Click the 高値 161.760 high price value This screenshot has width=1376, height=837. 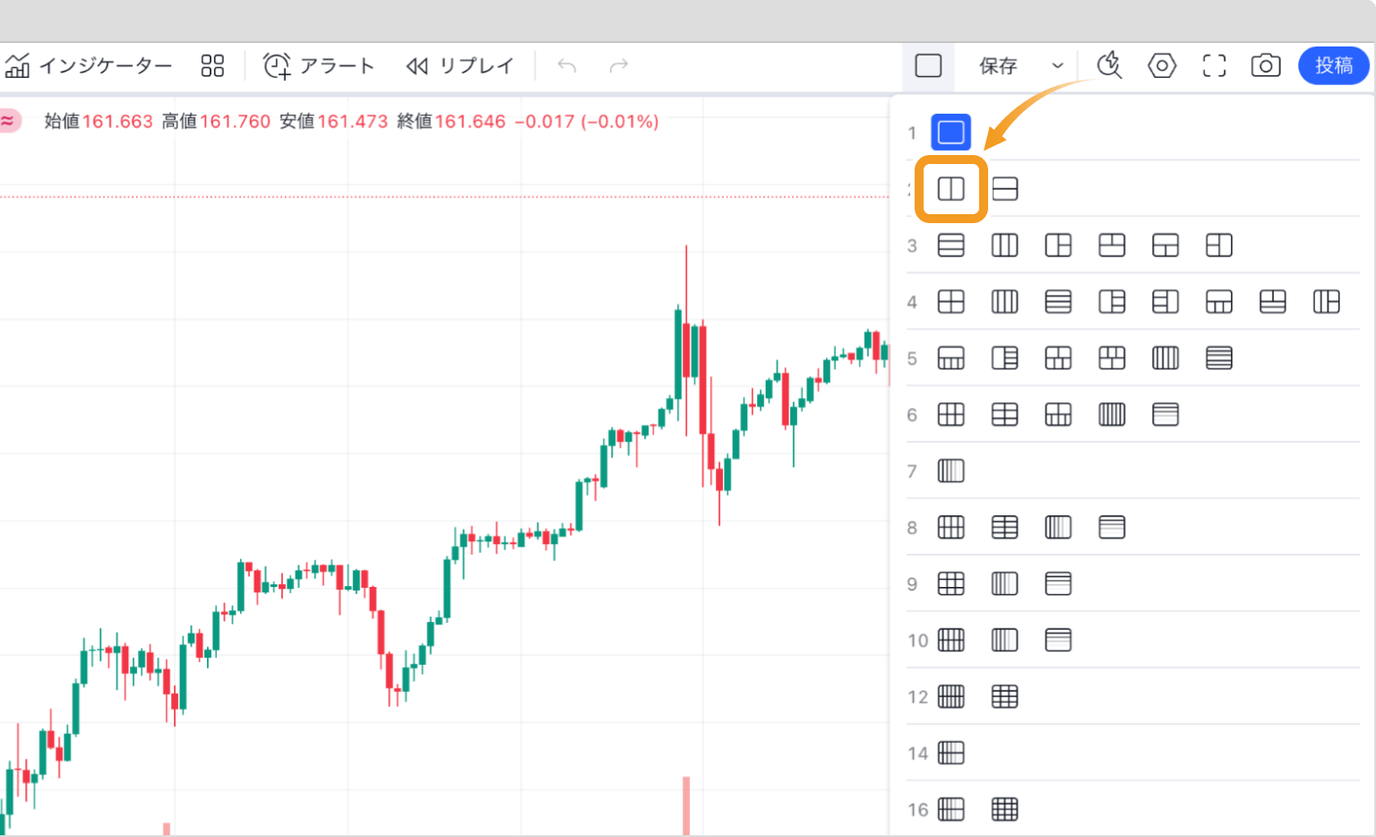[216, 121]
